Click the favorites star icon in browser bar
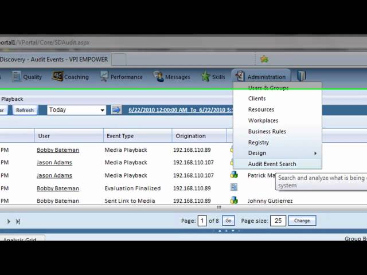367x275 pixels. (264, 59)
